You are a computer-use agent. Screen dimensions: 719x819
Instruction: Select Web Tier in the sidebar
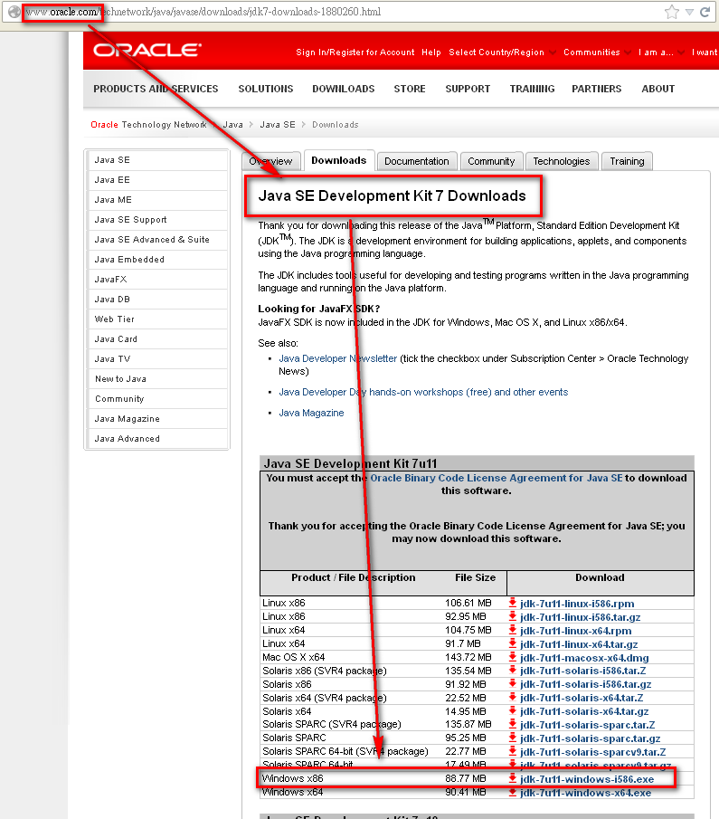coord(157,319)
